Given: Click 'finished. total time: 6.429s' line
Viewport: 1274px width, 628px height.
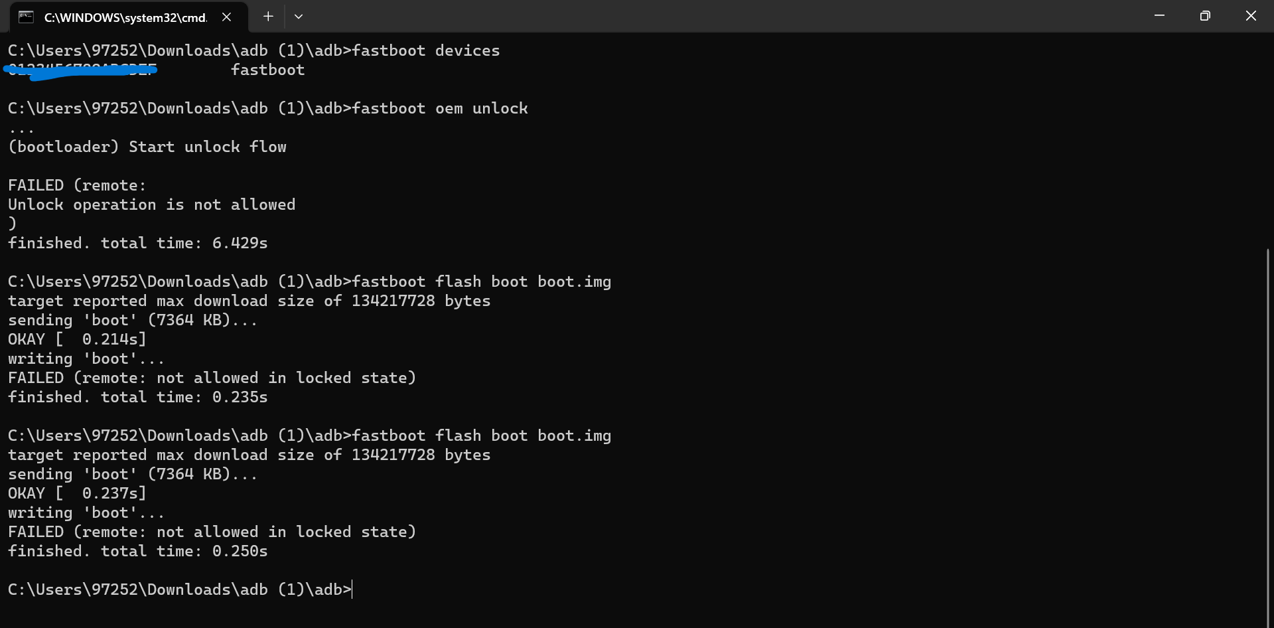Looking at the screenshot, I should [138, 243].
